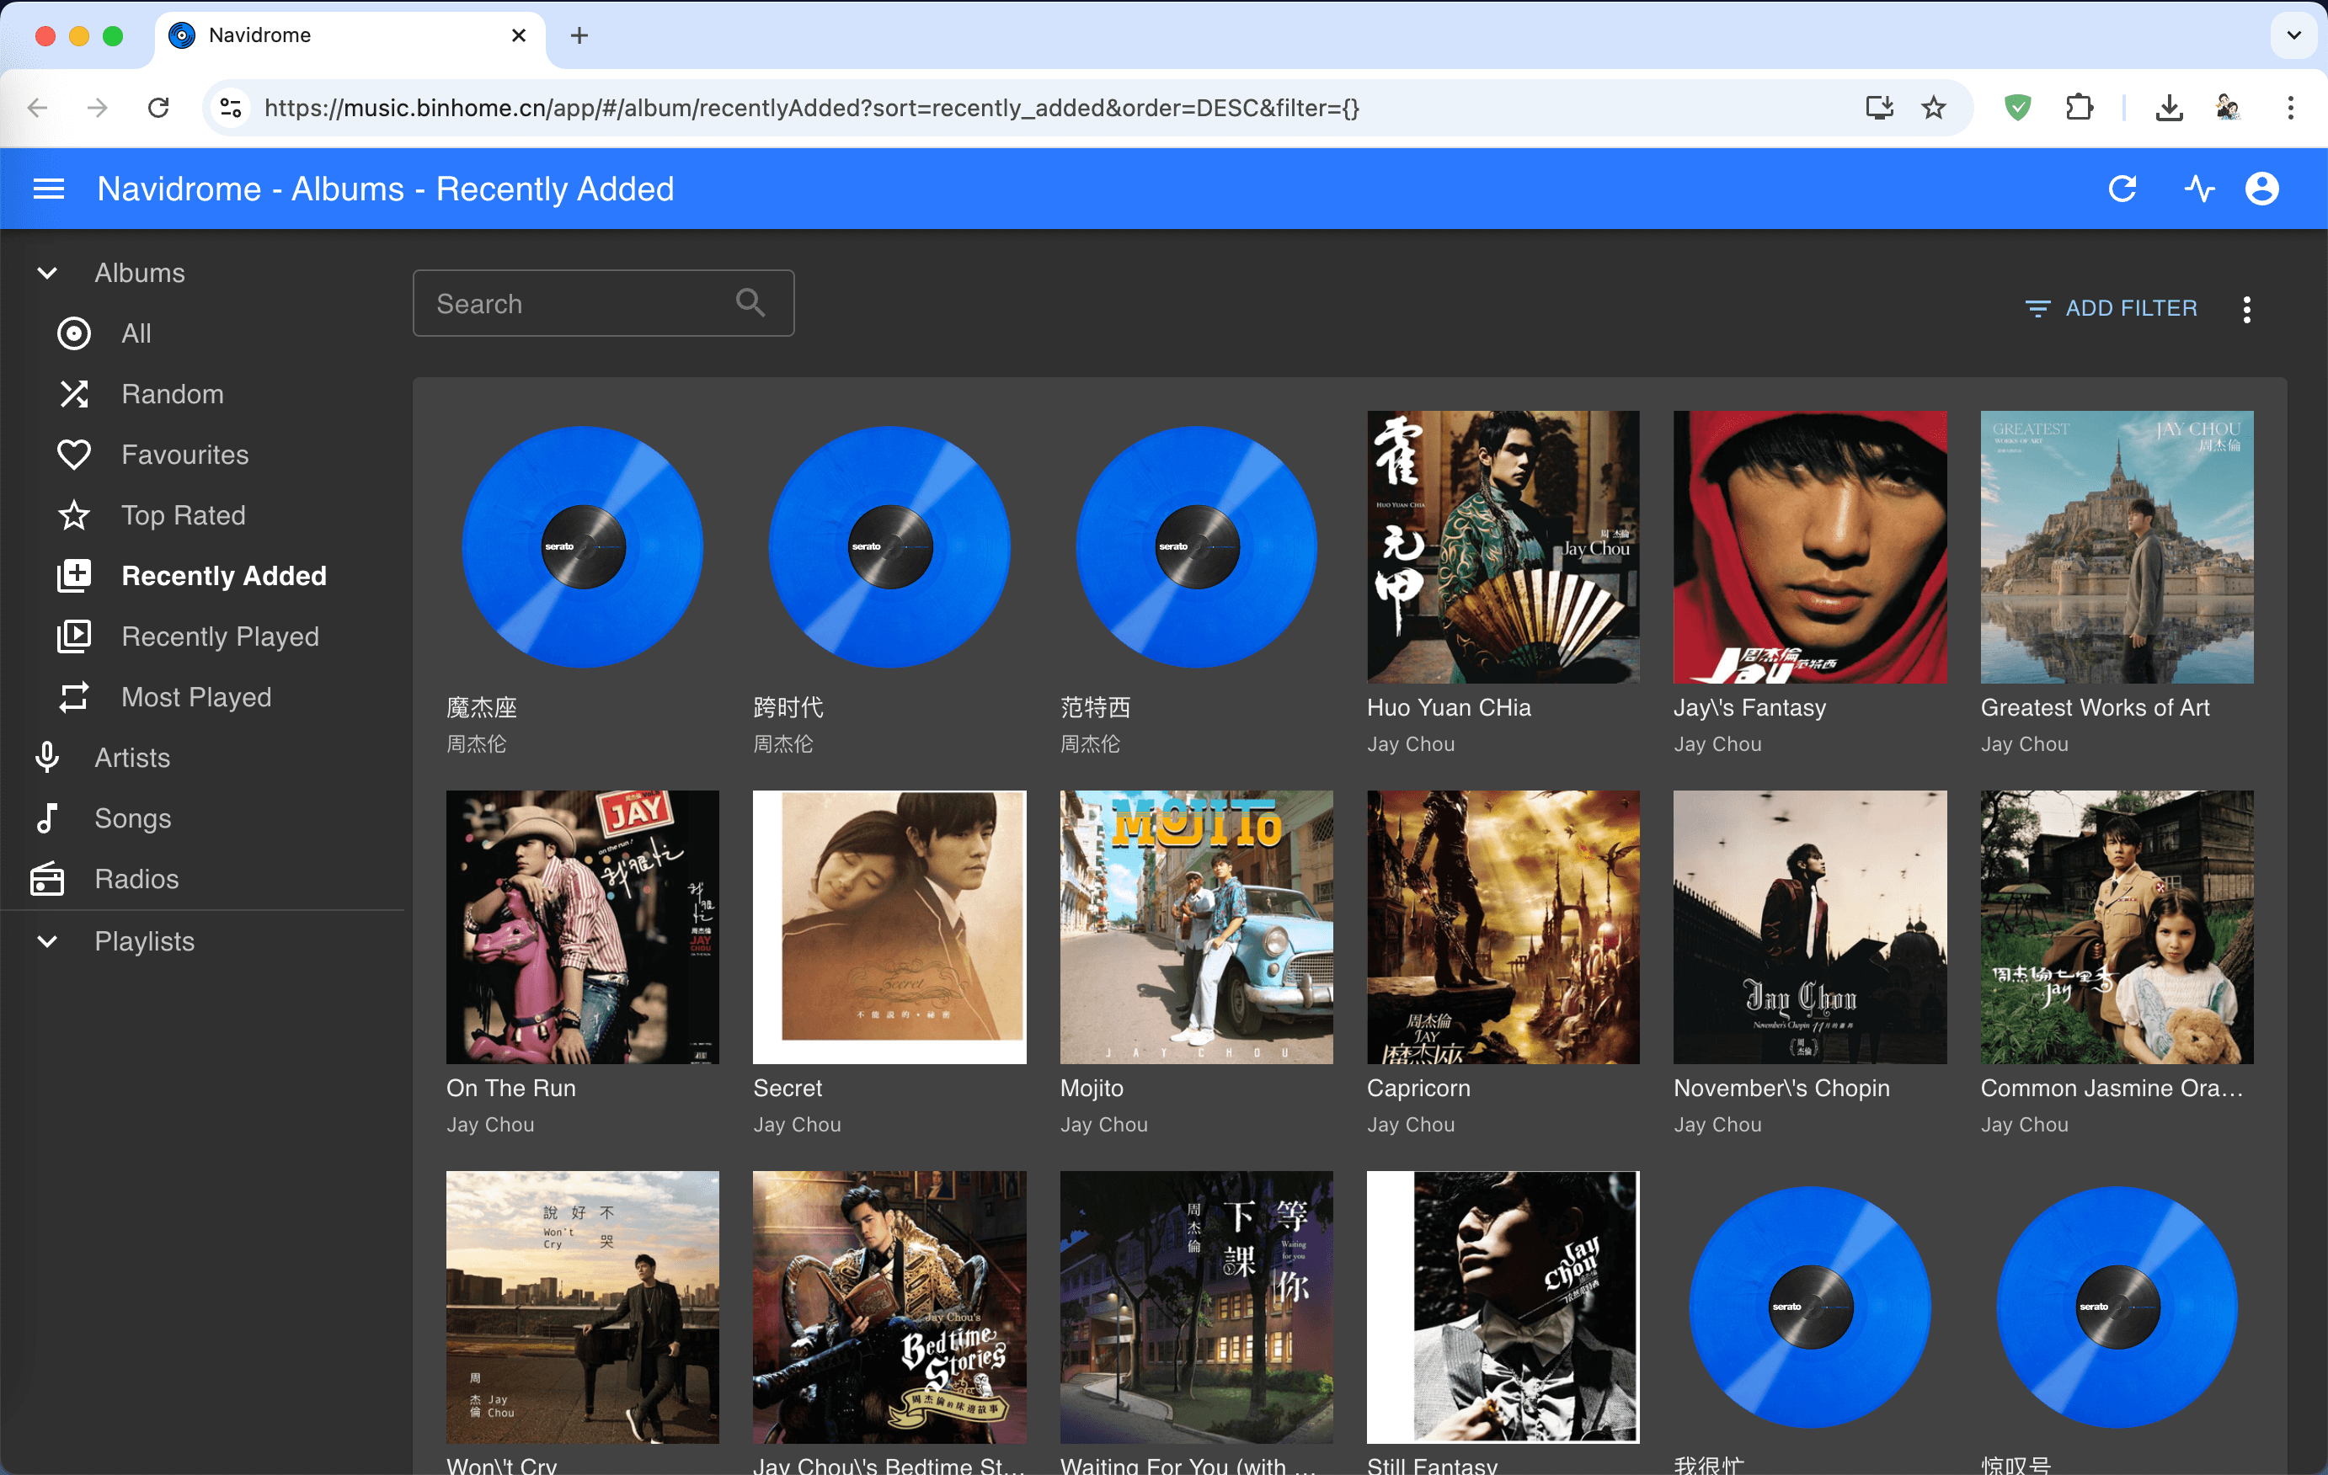Screen dimensions: 2328x1475
Task: Reload the browser page
Action: point(158,107)
